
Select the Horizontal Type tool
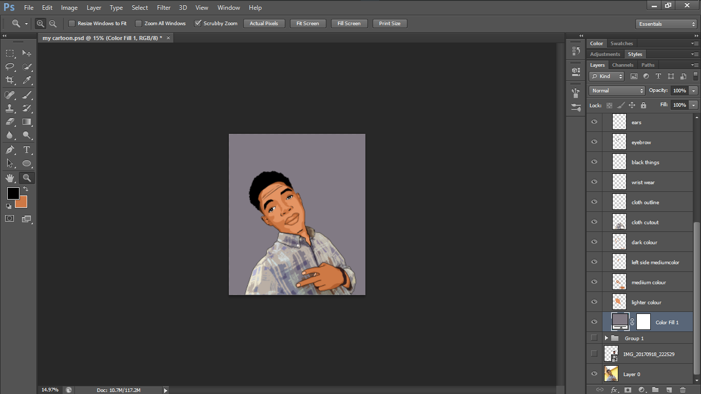tap(27, 150)
